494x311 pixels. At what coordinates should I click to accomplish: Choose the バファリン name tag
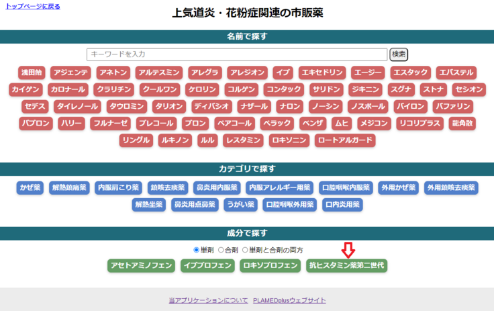[x=452, y=106]
